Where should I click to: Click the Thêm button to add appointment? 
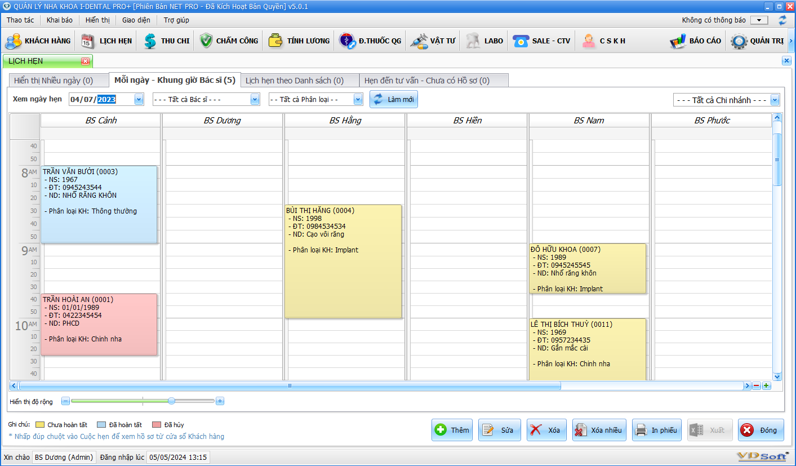point(452,430)
